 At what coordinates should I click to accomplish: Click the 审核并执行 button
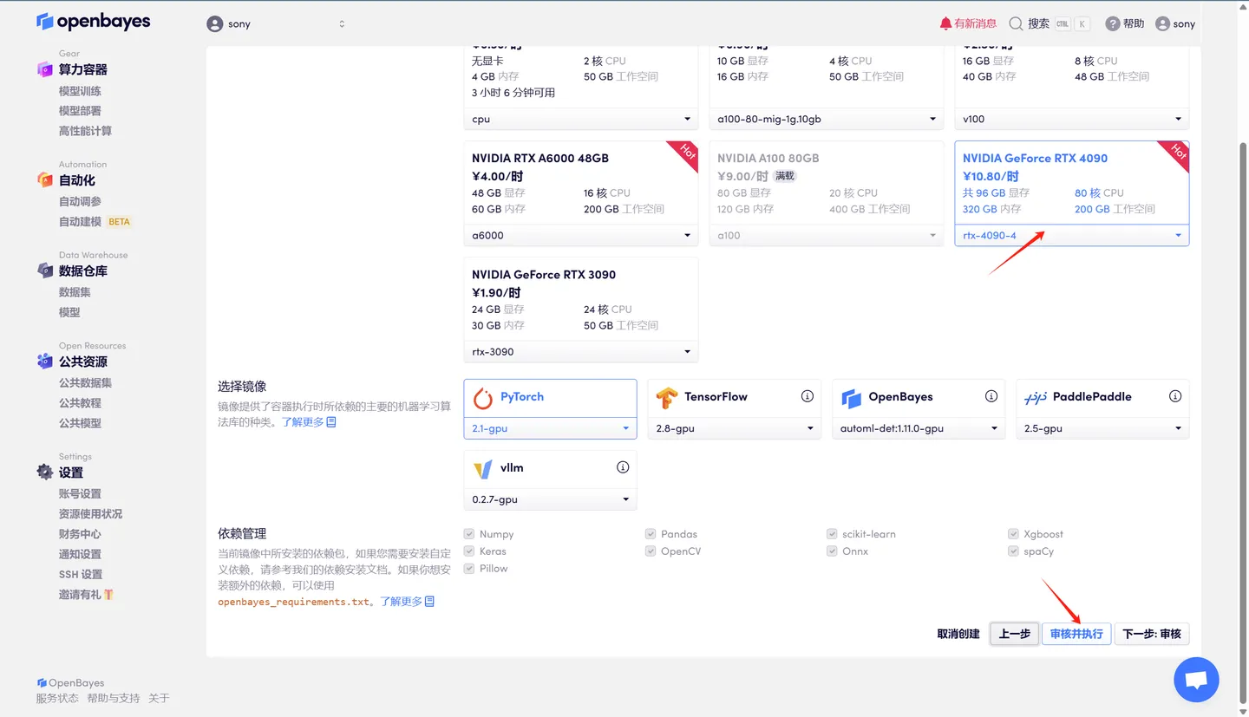click(x=1076, y=634)
